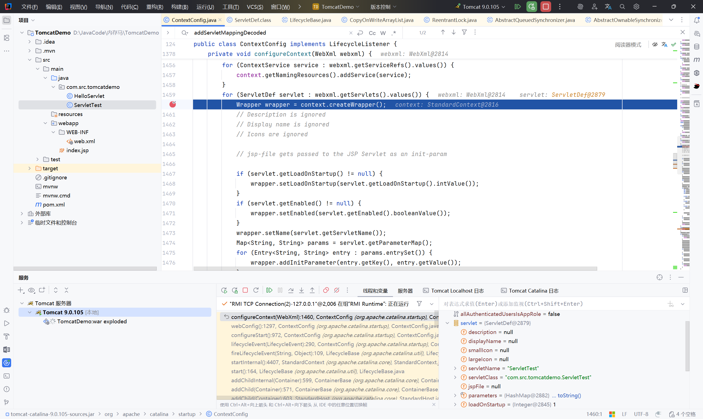The height and width of the screenshot is (419, 703).
Task: Click 阅读器模式 reader mode label
Action: tap(628, 45)
